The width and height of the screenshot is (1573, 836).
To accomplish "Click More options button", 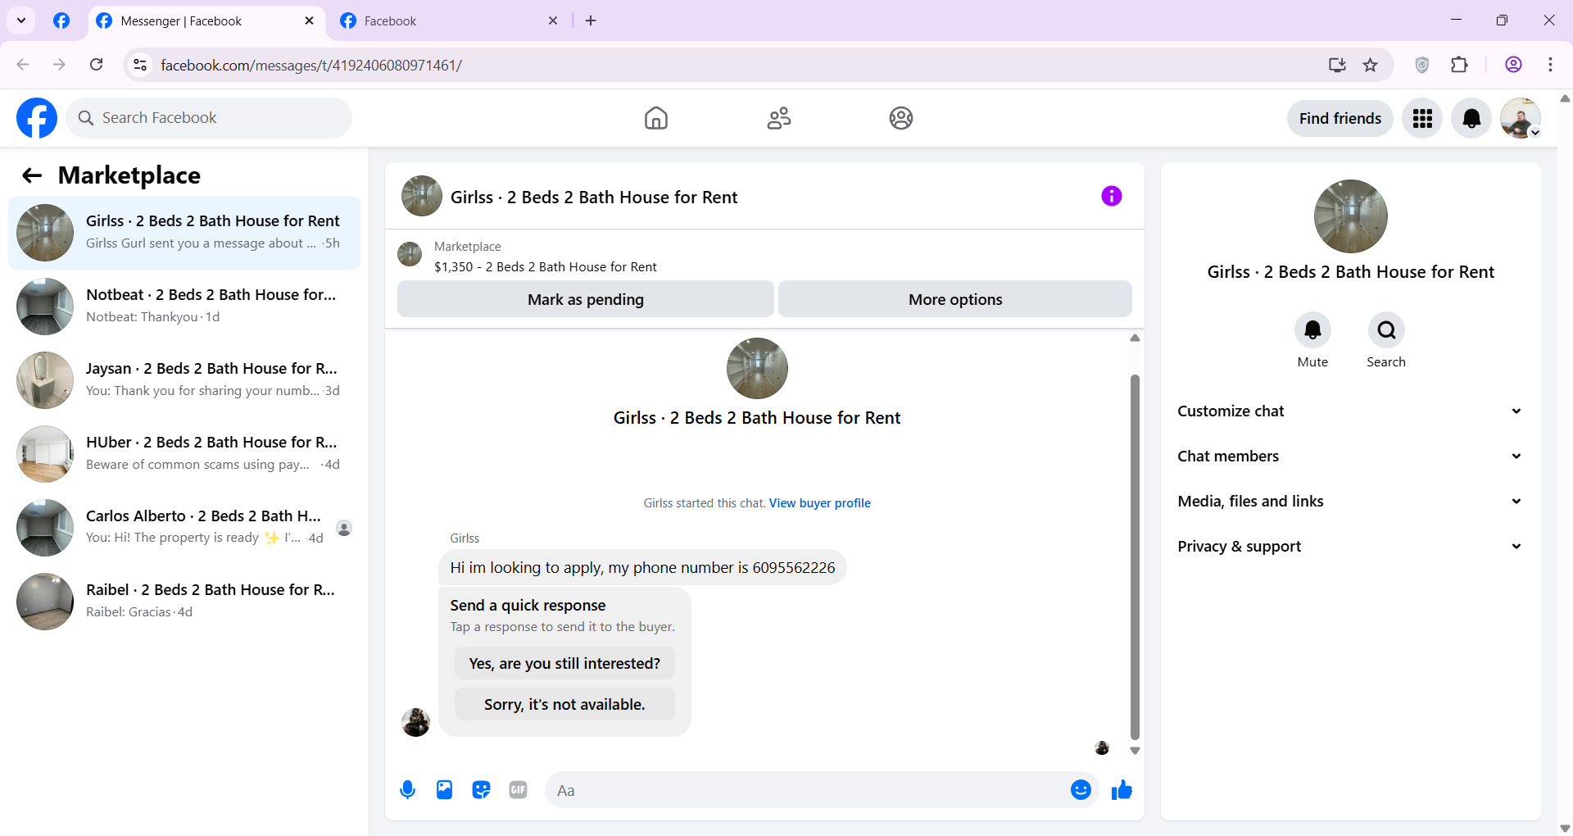I will (955, 299).
